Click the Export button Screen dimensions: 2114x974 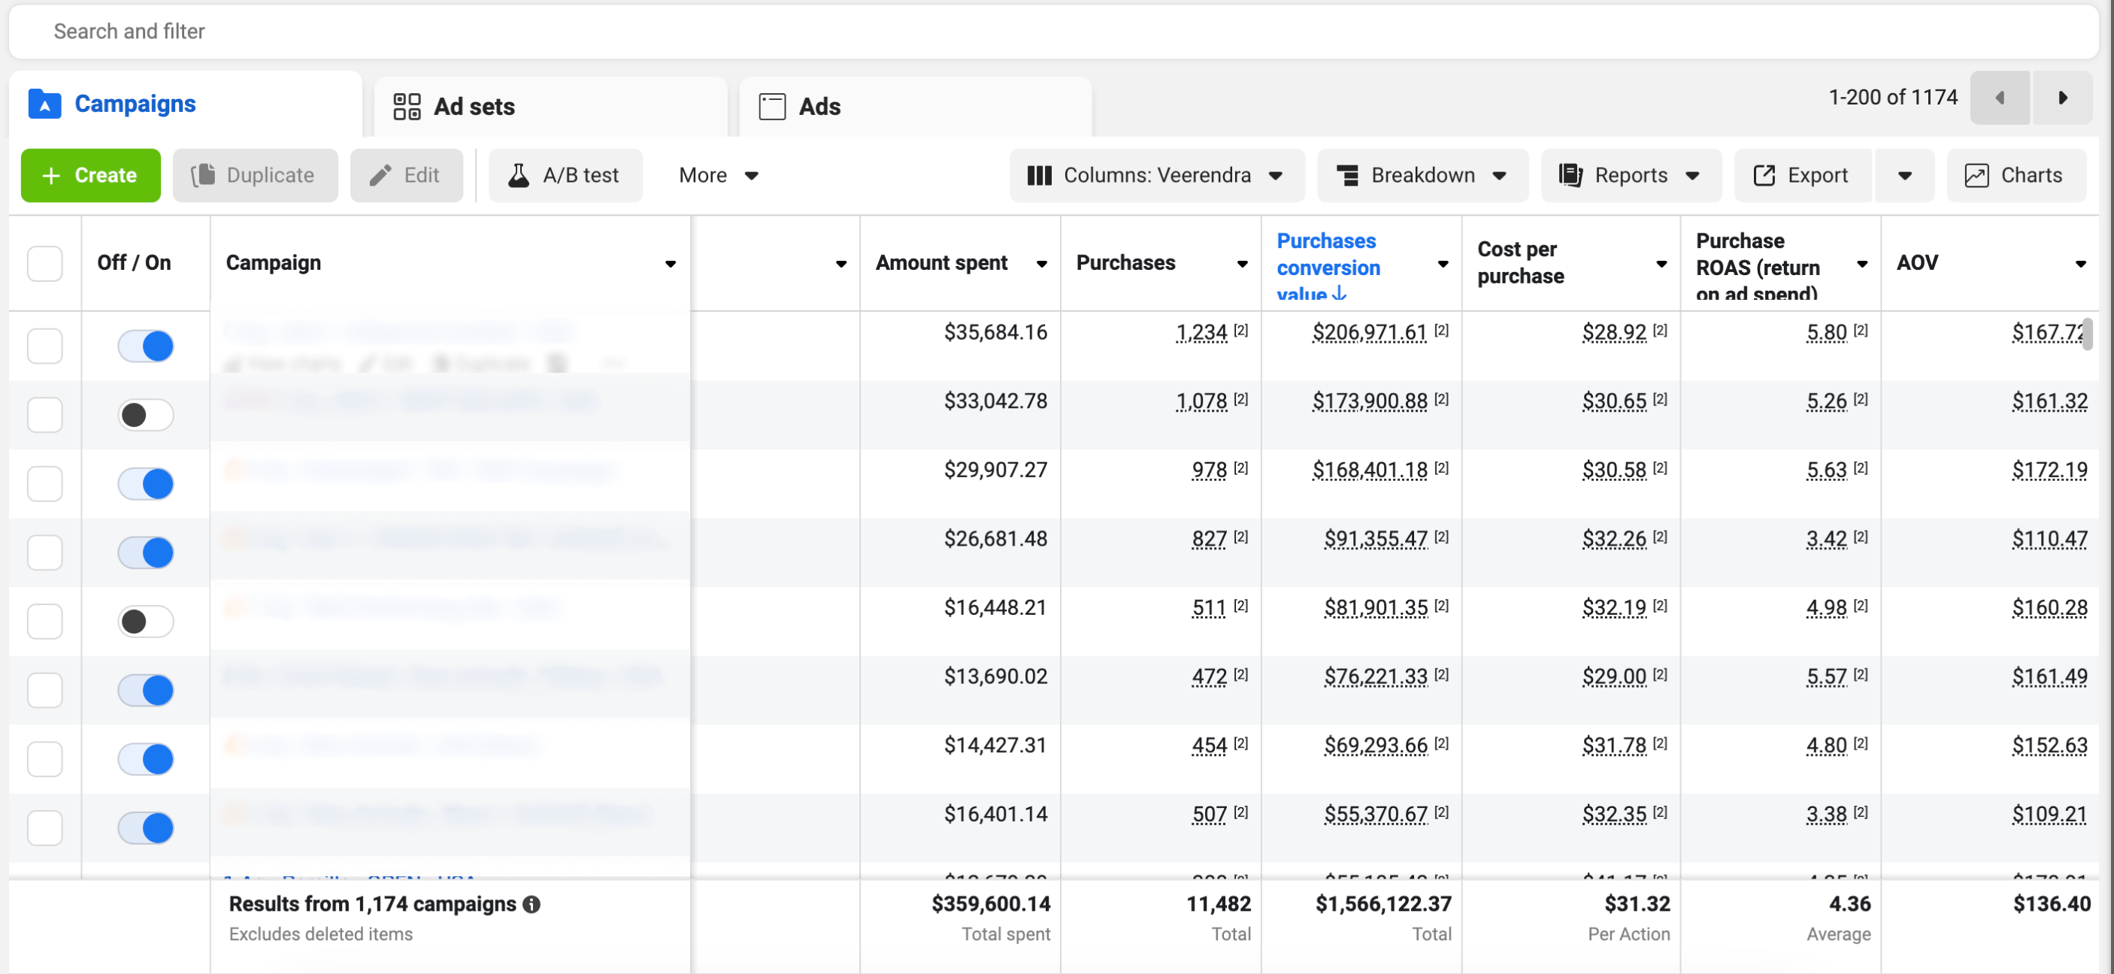(1801, 175)
